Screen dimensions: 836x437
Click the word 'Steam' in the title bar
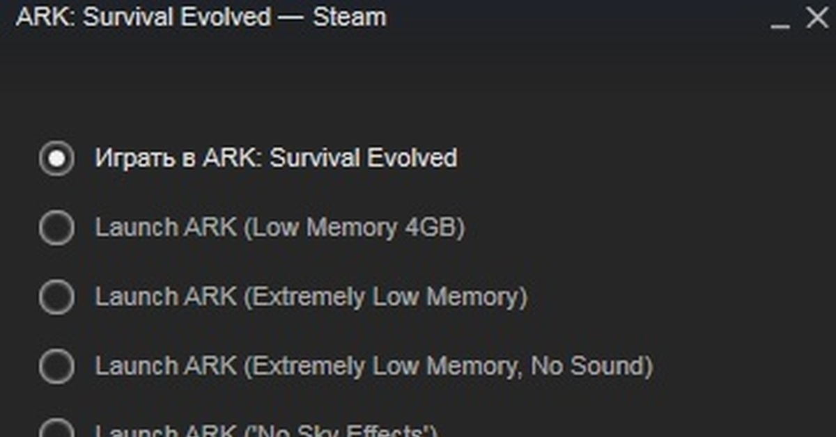(350, 17)
